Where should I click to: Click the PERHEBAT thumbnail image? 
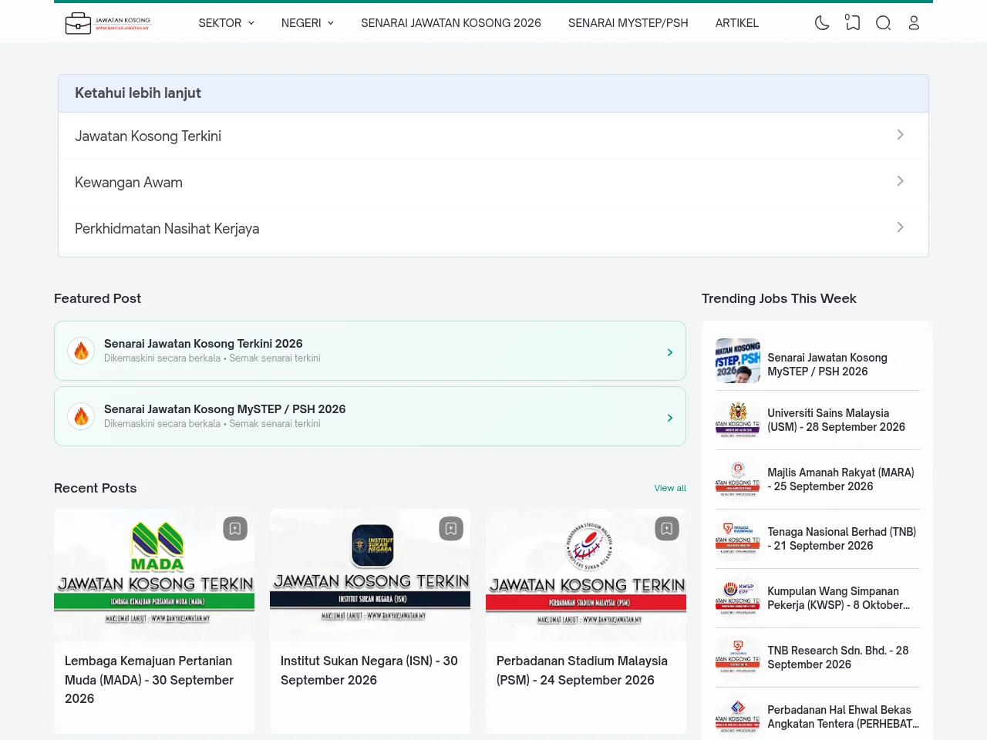(x=738, y=717)
